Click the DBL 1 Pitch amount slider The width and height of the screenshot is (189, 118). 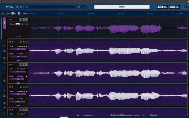pyautogui.click(x=18, y=57)
